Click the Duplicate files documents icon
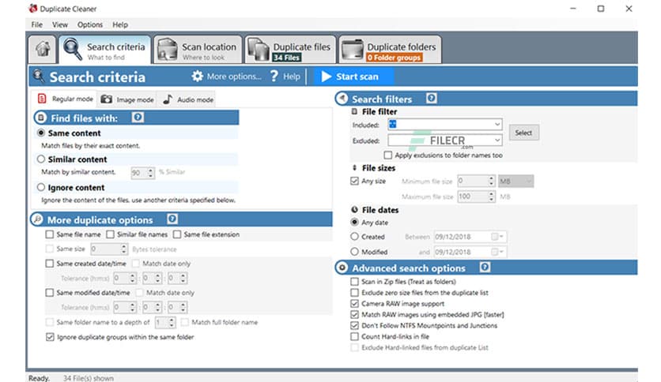 pyautogui.click(x=258, y=49)
